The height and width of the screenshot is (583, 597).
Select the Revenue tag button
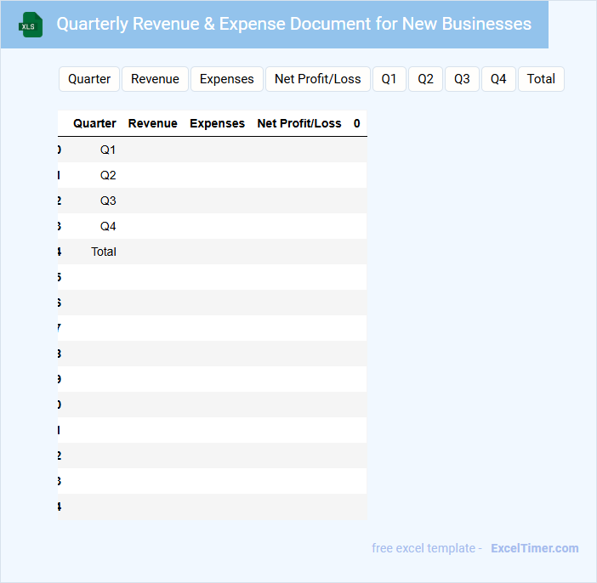click(155, 79)
